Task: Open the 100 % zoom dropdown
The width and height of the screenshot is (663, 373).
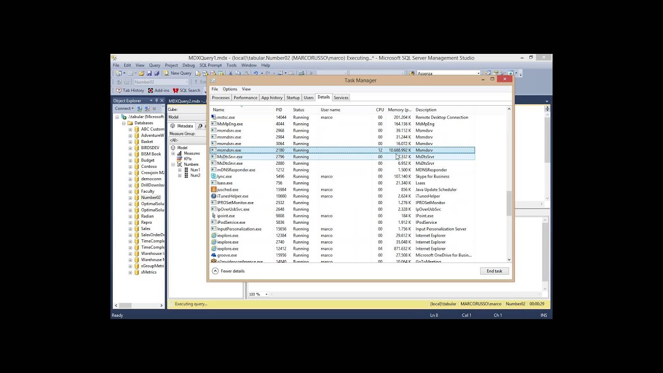Action: pos(266,294)
